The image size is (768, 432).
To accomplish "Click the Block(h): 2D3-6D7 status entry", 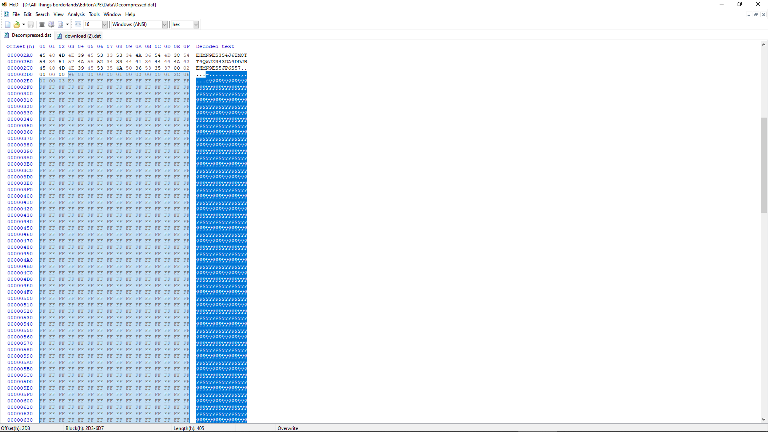I will tap(84, 428).
